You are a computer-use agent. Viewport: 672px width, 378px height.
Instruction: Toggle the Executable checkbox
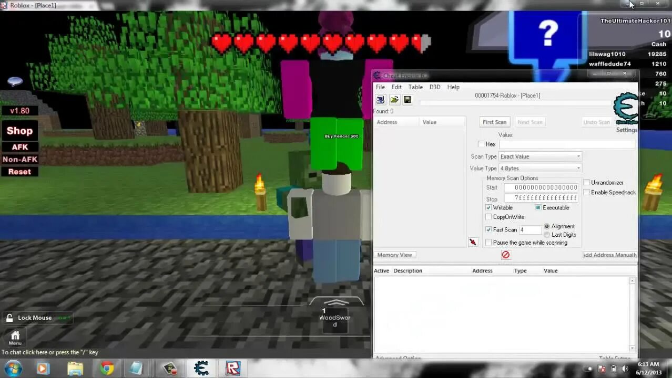[538, 207]
